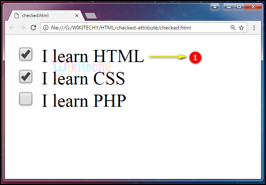Click the Chrome user profile icon

click(x=215, y=6)
